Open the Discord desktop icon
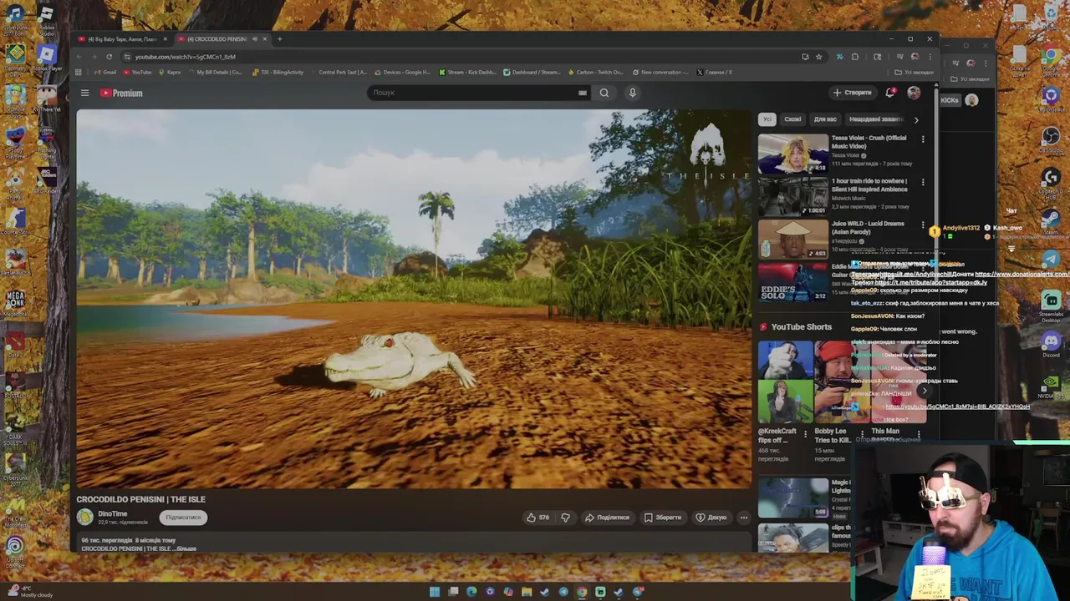The image size is (1070, 601). [x=1051, y=342]
